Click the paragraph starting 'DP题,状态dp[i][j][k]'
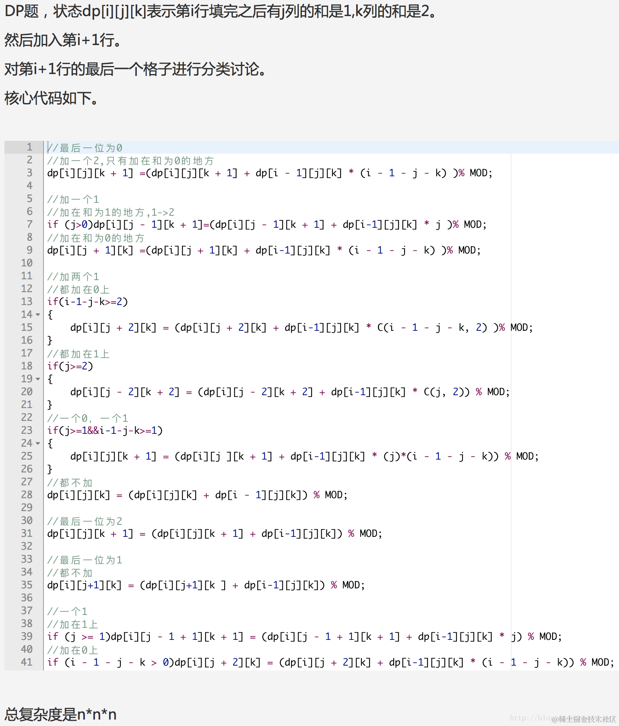619x726 pixels. tap(220, 11)
